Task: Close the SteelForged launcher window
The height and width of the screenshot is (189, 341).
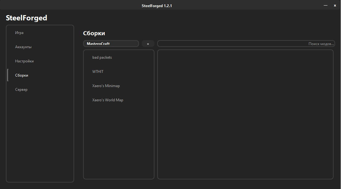Action: (335, 6)
